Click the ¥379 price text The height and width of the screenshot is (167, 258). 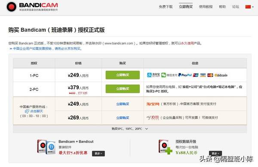pyautogui.click(x=78, y=88)
